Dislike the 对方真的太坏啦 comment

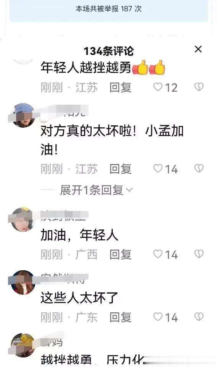click(199, 169)
